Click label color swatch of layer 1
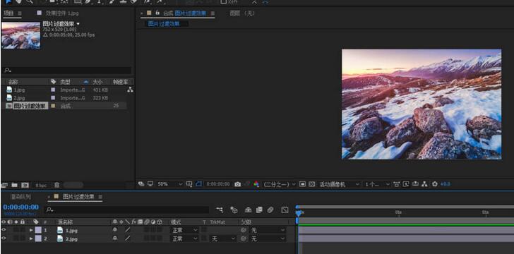 38,230
